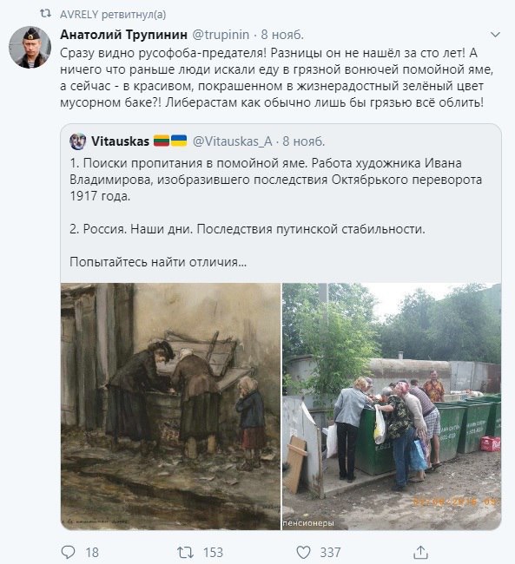Open the AVRELY ретвитнул(а) link
The image size is (515, 564).
(x=113, y=15)
